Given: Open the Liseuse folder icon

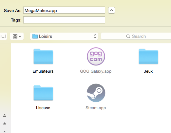Looking at the screenshot, I should [43, 93].
